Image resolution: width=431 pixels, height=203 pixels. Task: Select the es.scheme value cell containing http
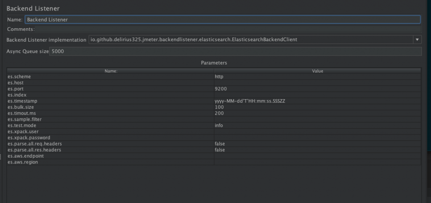pos(317,77)
